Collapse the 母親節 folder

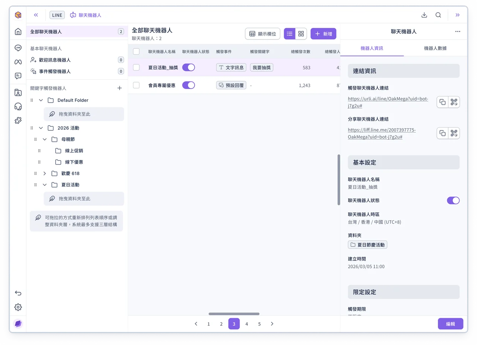[x=45, y=139]
